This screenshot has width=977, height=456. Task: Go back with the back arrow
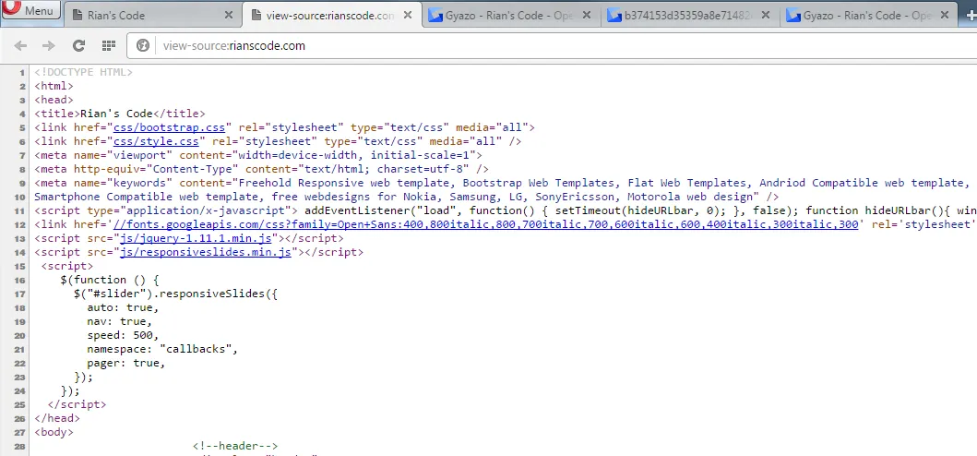[x=20, y=45]
